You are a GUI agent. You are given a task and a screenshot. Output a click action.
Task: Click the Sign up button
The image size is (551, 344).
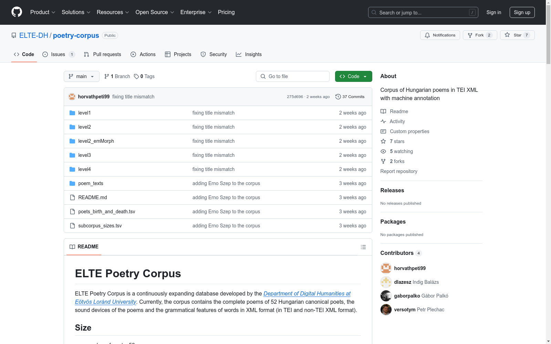click(x=522, y=12)
